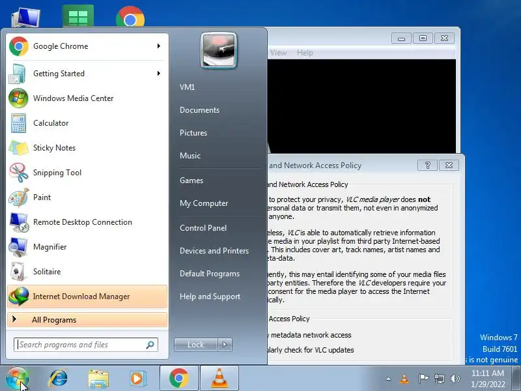Screen dimensions: 521x391
Task: Click the Lock button
Action: [x=196, y=345]
